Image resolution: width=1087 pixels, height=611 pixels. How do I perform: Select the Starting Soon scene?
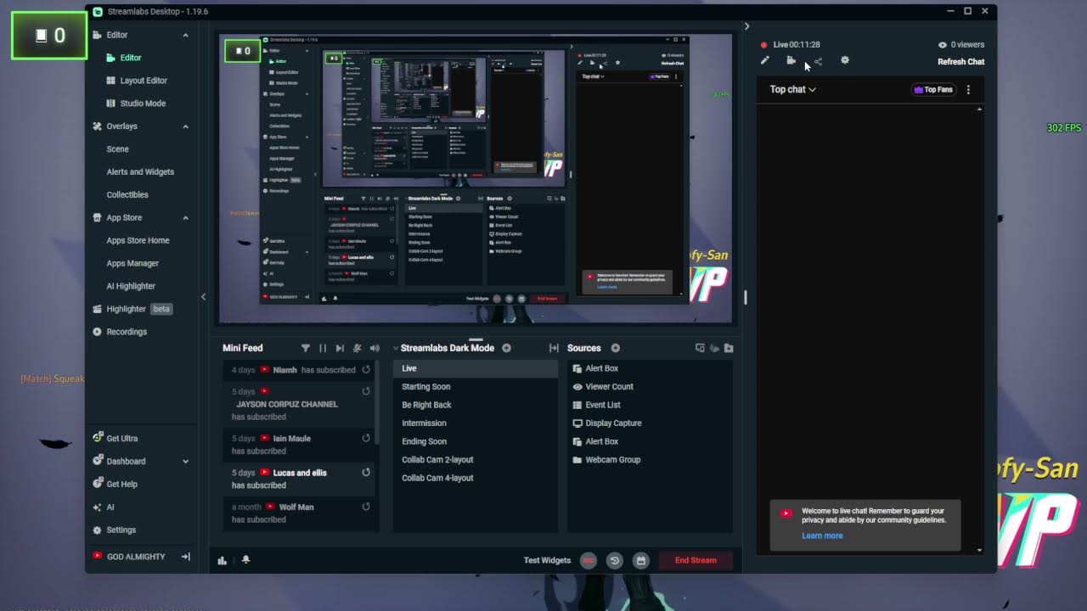[476, 387]
